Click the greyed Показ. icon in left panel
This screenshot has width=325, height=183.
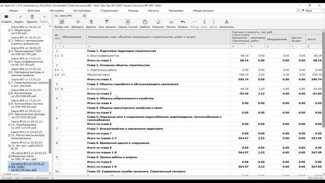click(x=44, y=17)
